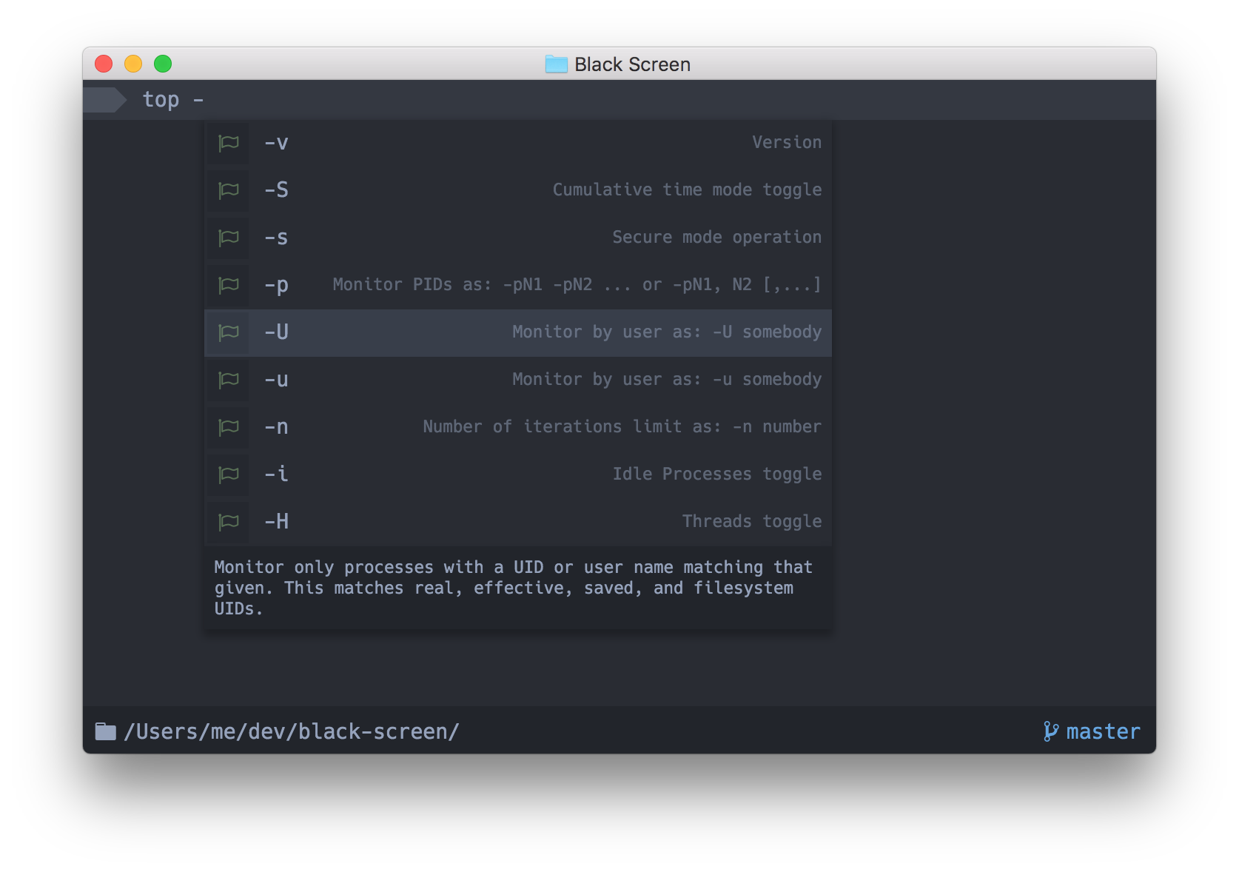1239x872 pixels.
Task: Select the lowercase -u somebody suggestion
Action: click(518, 380)
